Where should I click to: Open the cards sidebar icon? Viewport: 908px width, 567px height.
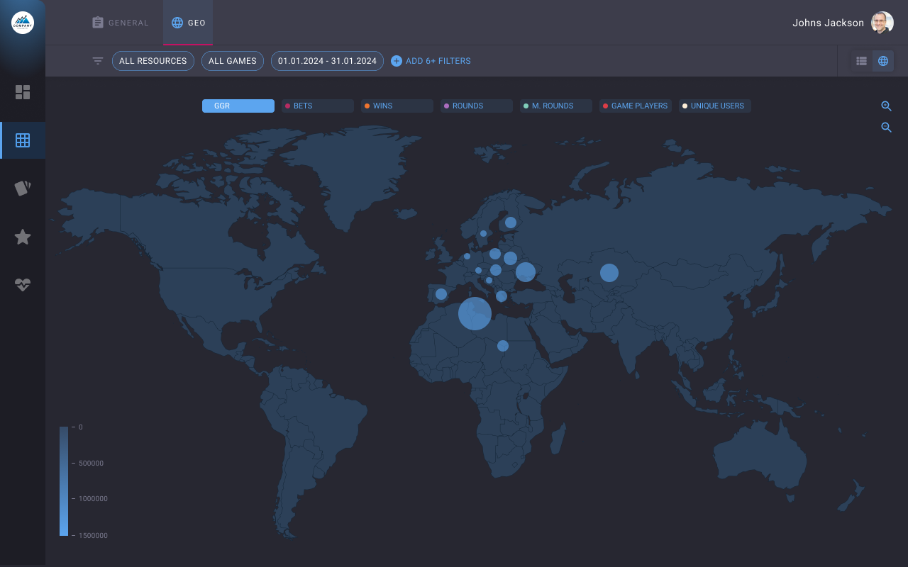[23, 188]
